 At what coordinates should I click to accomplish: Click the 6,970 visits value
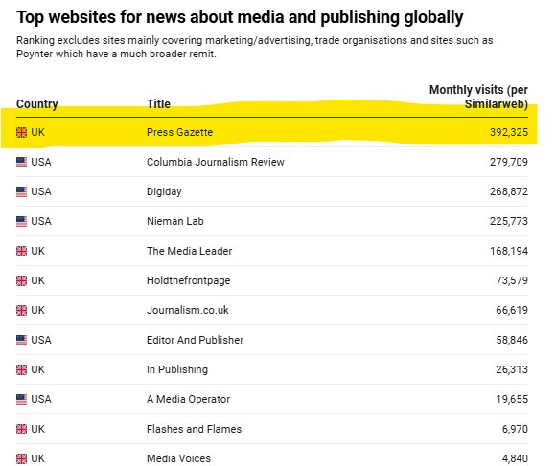515,430
